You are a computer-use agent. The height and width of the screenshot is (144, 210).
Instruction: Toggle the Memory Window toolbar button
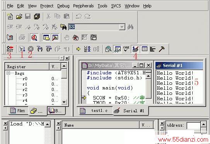144,49
